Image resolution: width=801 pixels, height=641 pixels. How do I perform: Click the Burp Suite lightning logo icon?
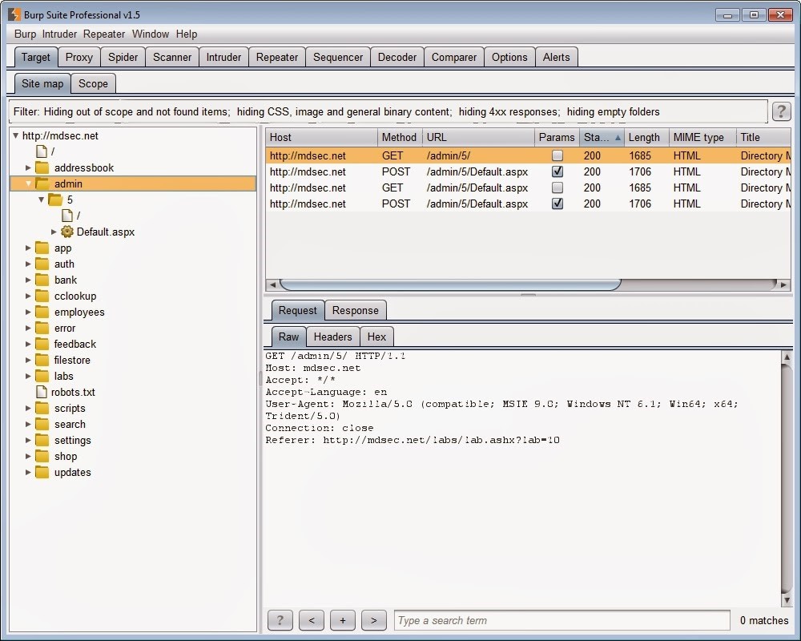(14, 14)
